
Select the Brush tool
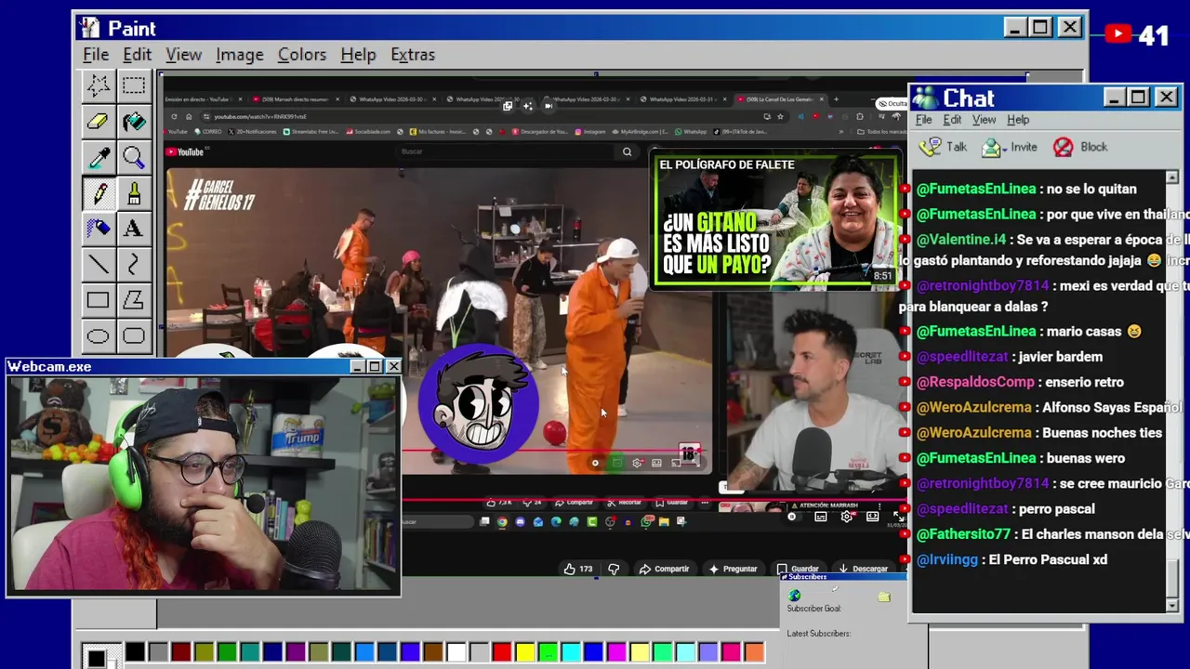[134, 193]
